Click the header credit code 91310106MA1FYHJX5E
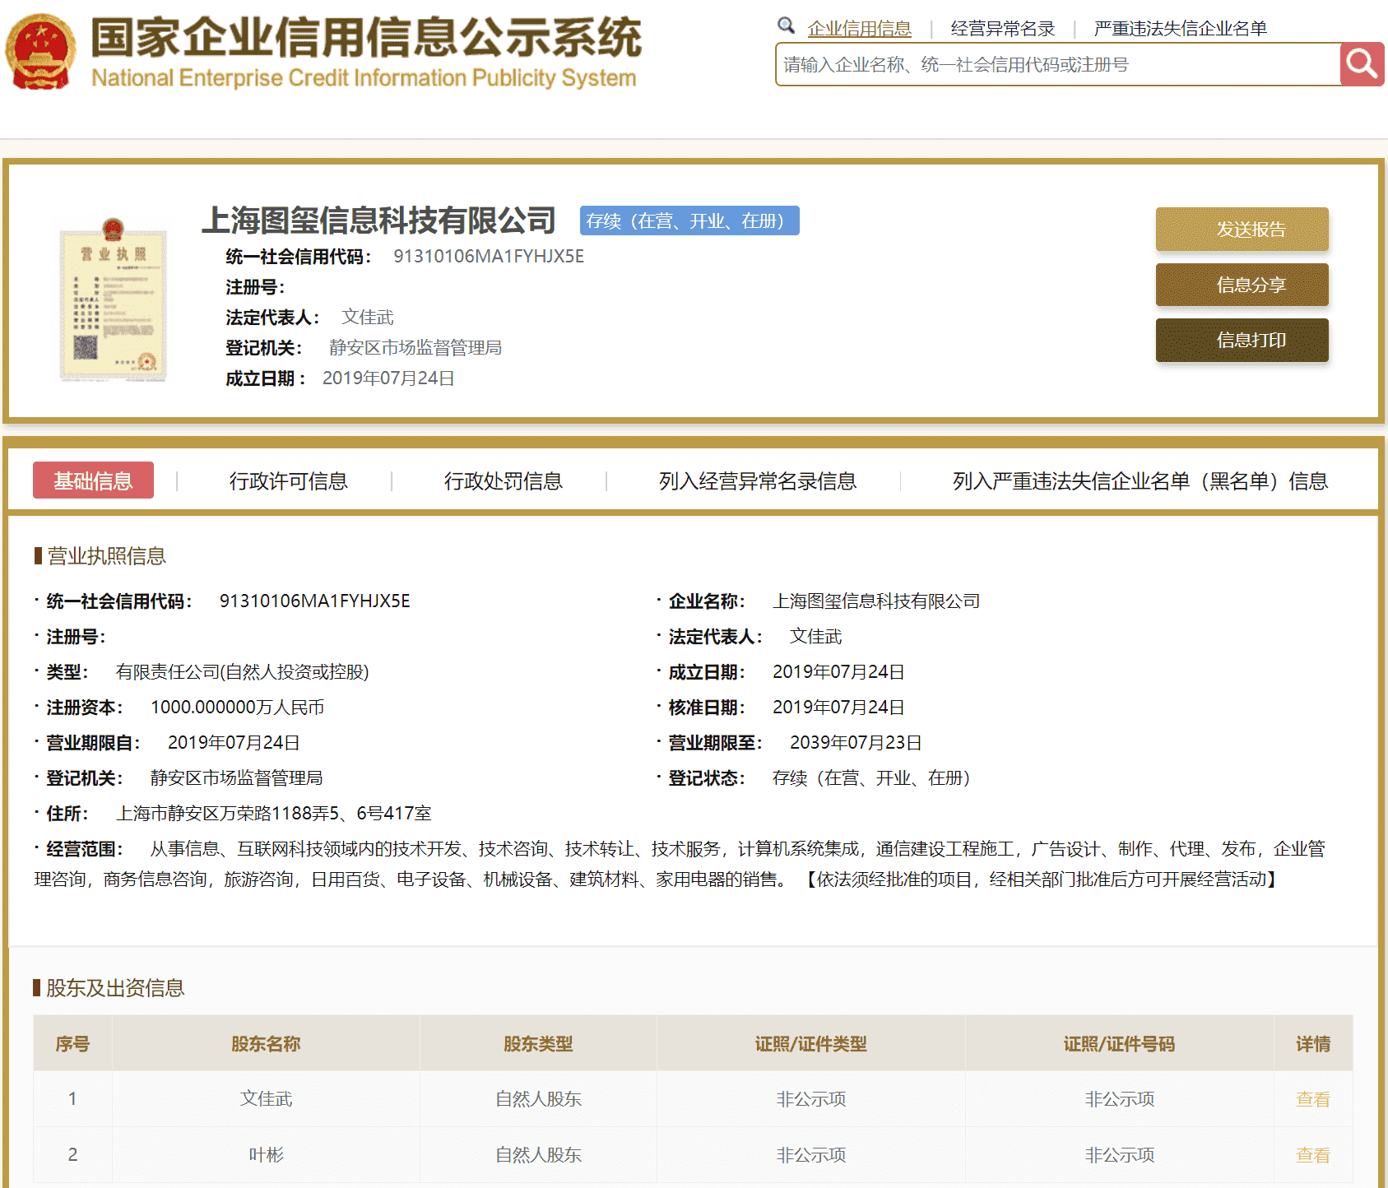 tap(489, 257)
